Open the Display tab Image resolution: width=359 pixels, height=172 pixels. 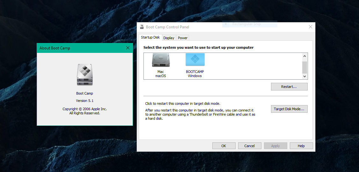click(169, 38)
